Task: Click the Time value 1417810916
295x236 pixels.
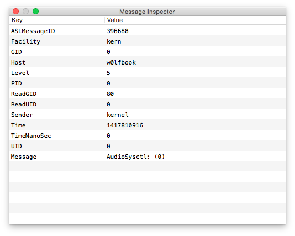Action: pyautogui.click(x=125, y=125)
